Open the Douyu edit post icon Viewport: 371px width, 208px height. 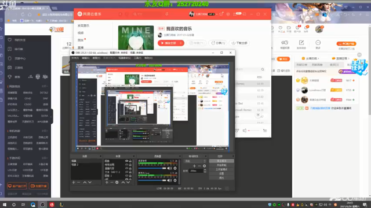click(301, 42)
